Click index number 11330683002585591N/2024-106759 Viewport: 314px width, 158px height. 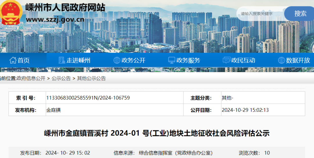point(88,98)
